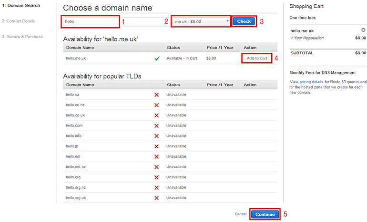Image resolution: width=367 pixels, height=222 pixels.
Task: Click the red X next to hello.ca
Action: click(x=156, y=95)
